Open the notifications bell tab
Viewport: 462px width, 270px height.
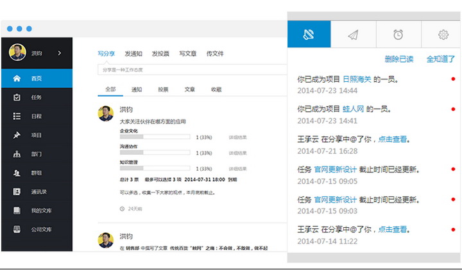pyautogui.click(x=309, y=34)
